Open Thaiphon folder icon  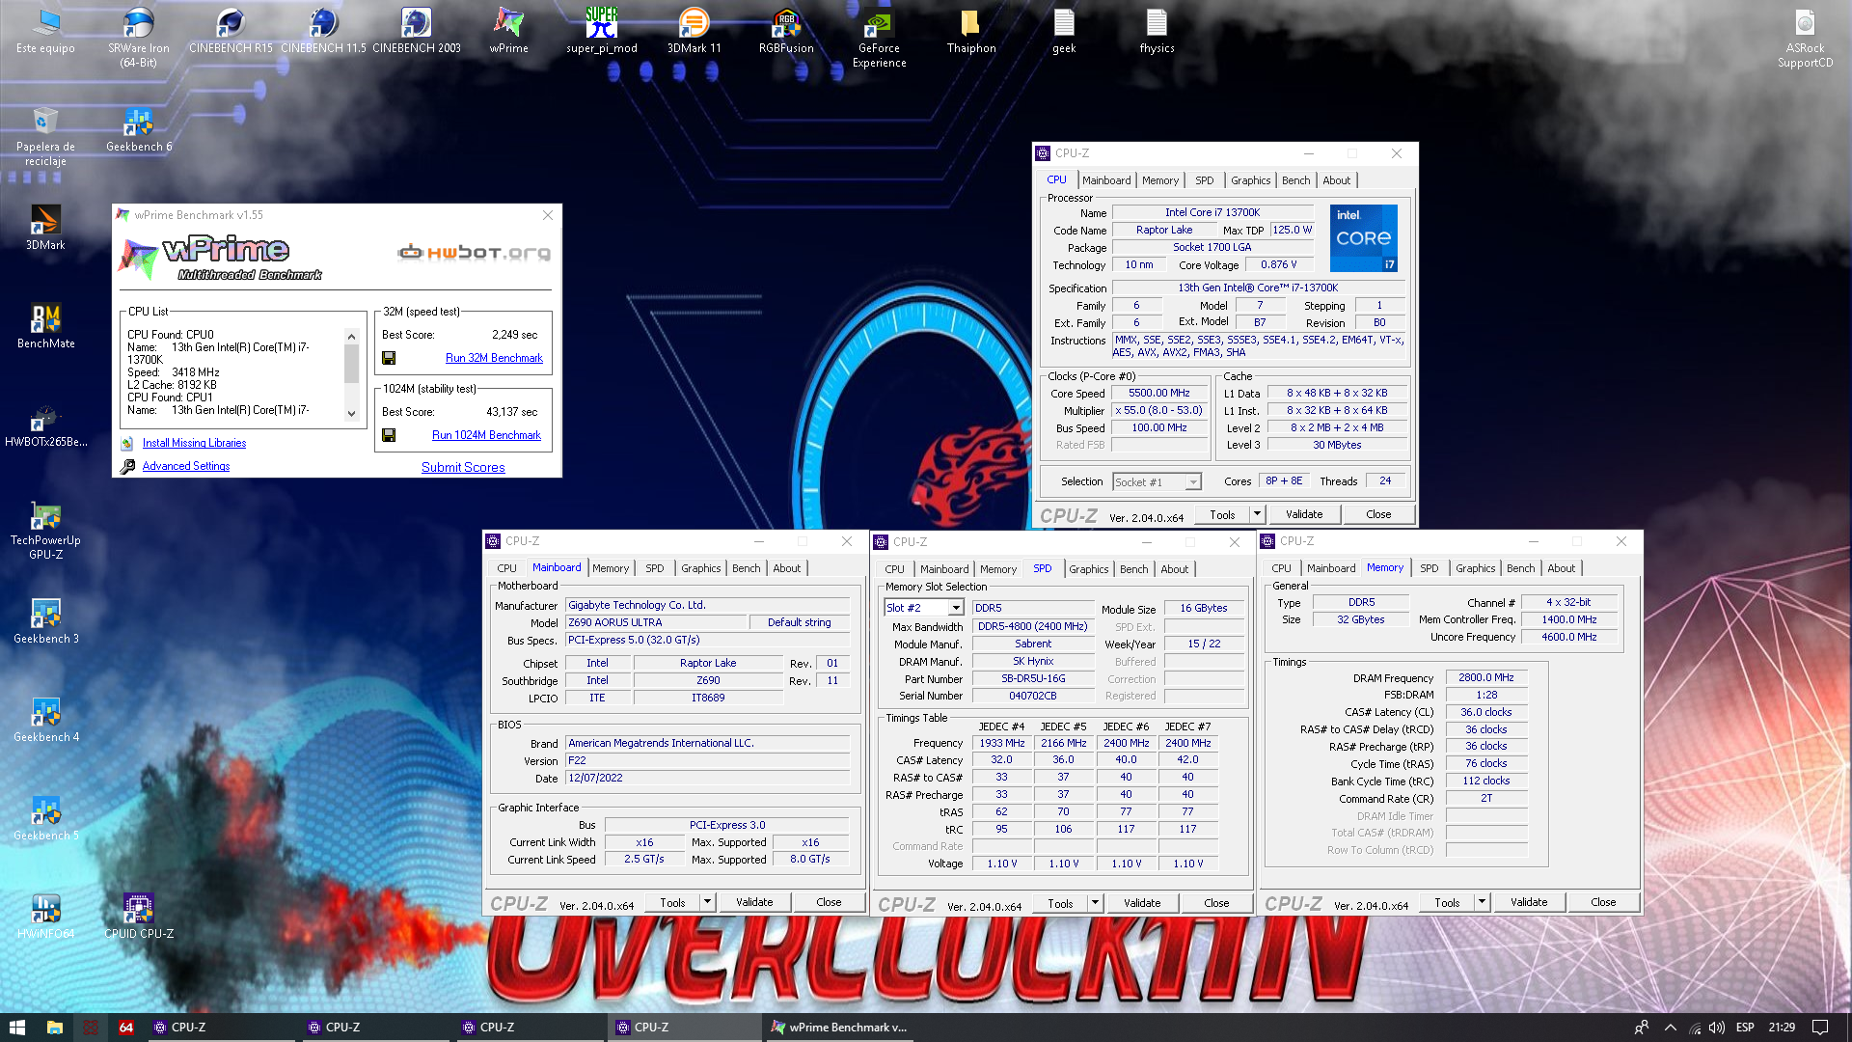(971, 31)
